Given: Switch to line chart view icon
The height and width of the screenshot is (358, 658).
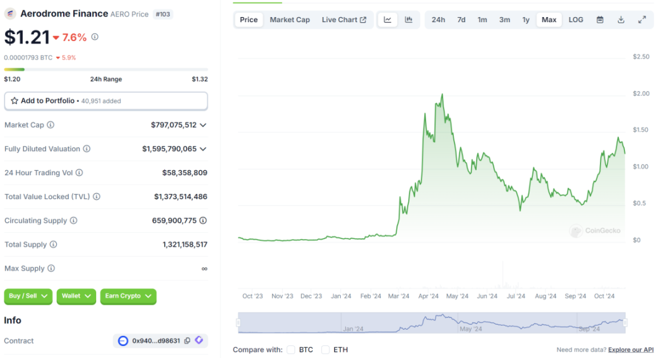Looking at the screenshot, I should [x=387, y=20].
